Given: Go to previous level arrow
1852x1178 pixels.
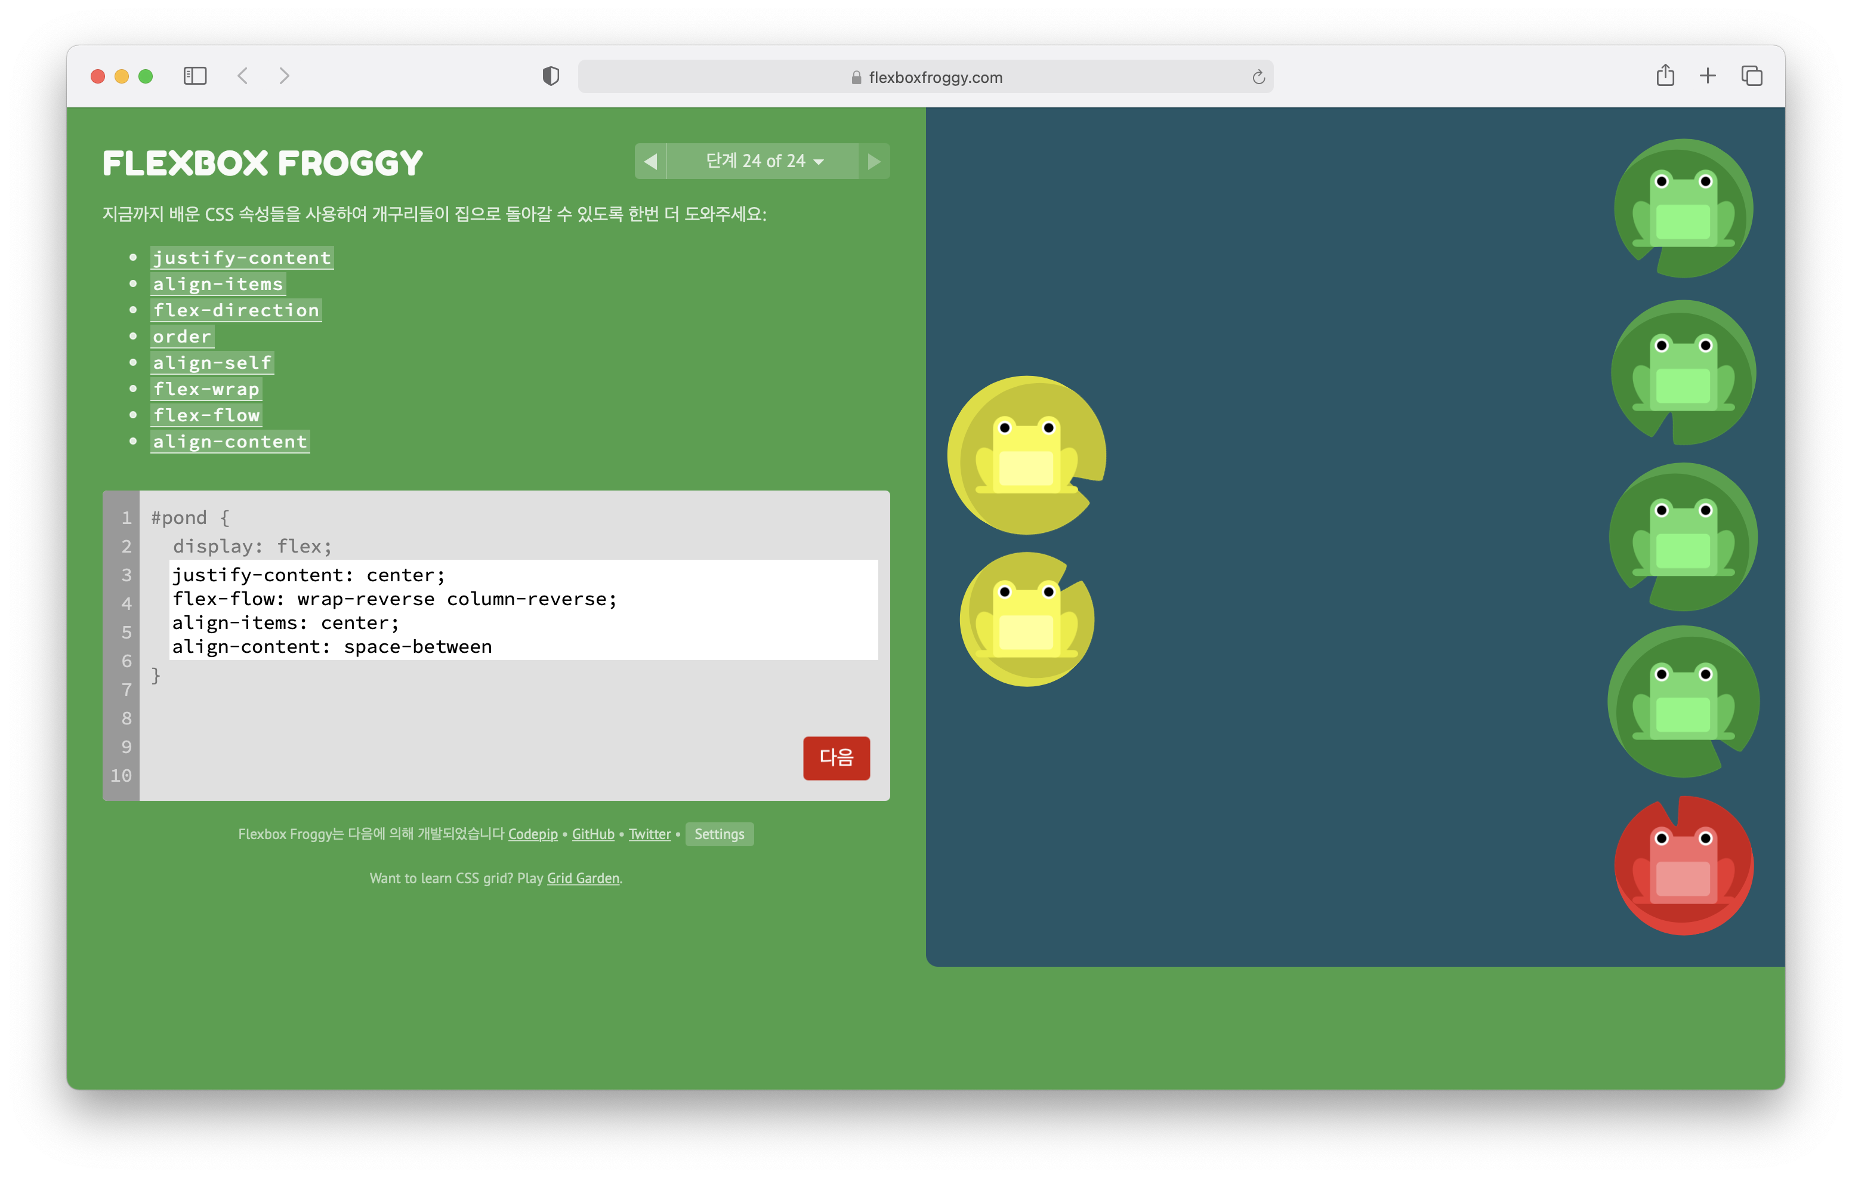Looking at the screenshot, I should 651,161.
